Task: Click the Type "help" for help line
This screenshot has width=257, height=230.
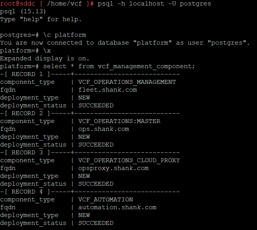Action: coord(41,19)
